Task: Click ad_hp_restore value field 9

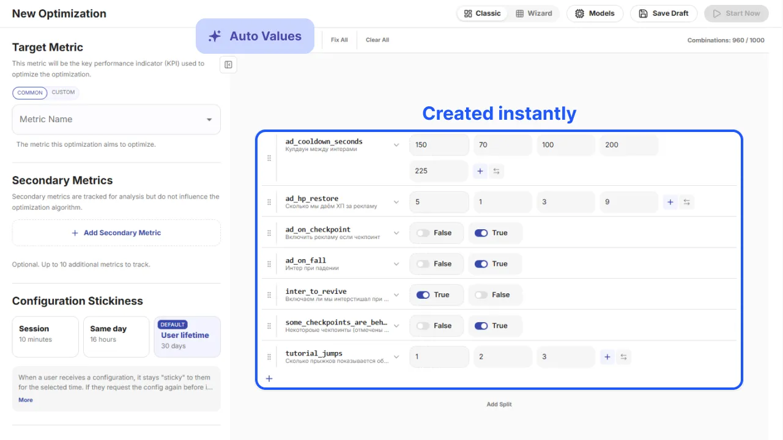Action: (x=629, y=202)
